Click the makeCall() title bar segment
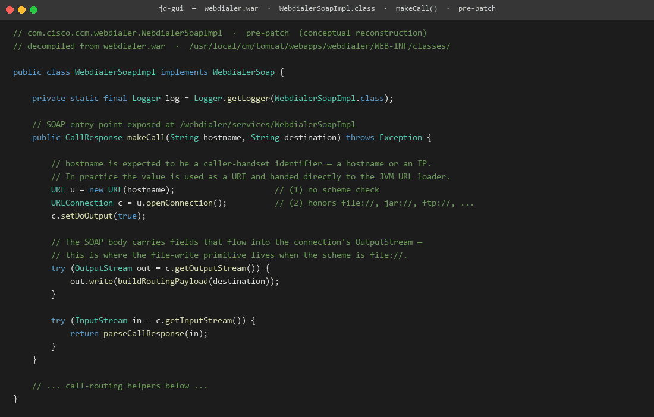 click(416, 9)
